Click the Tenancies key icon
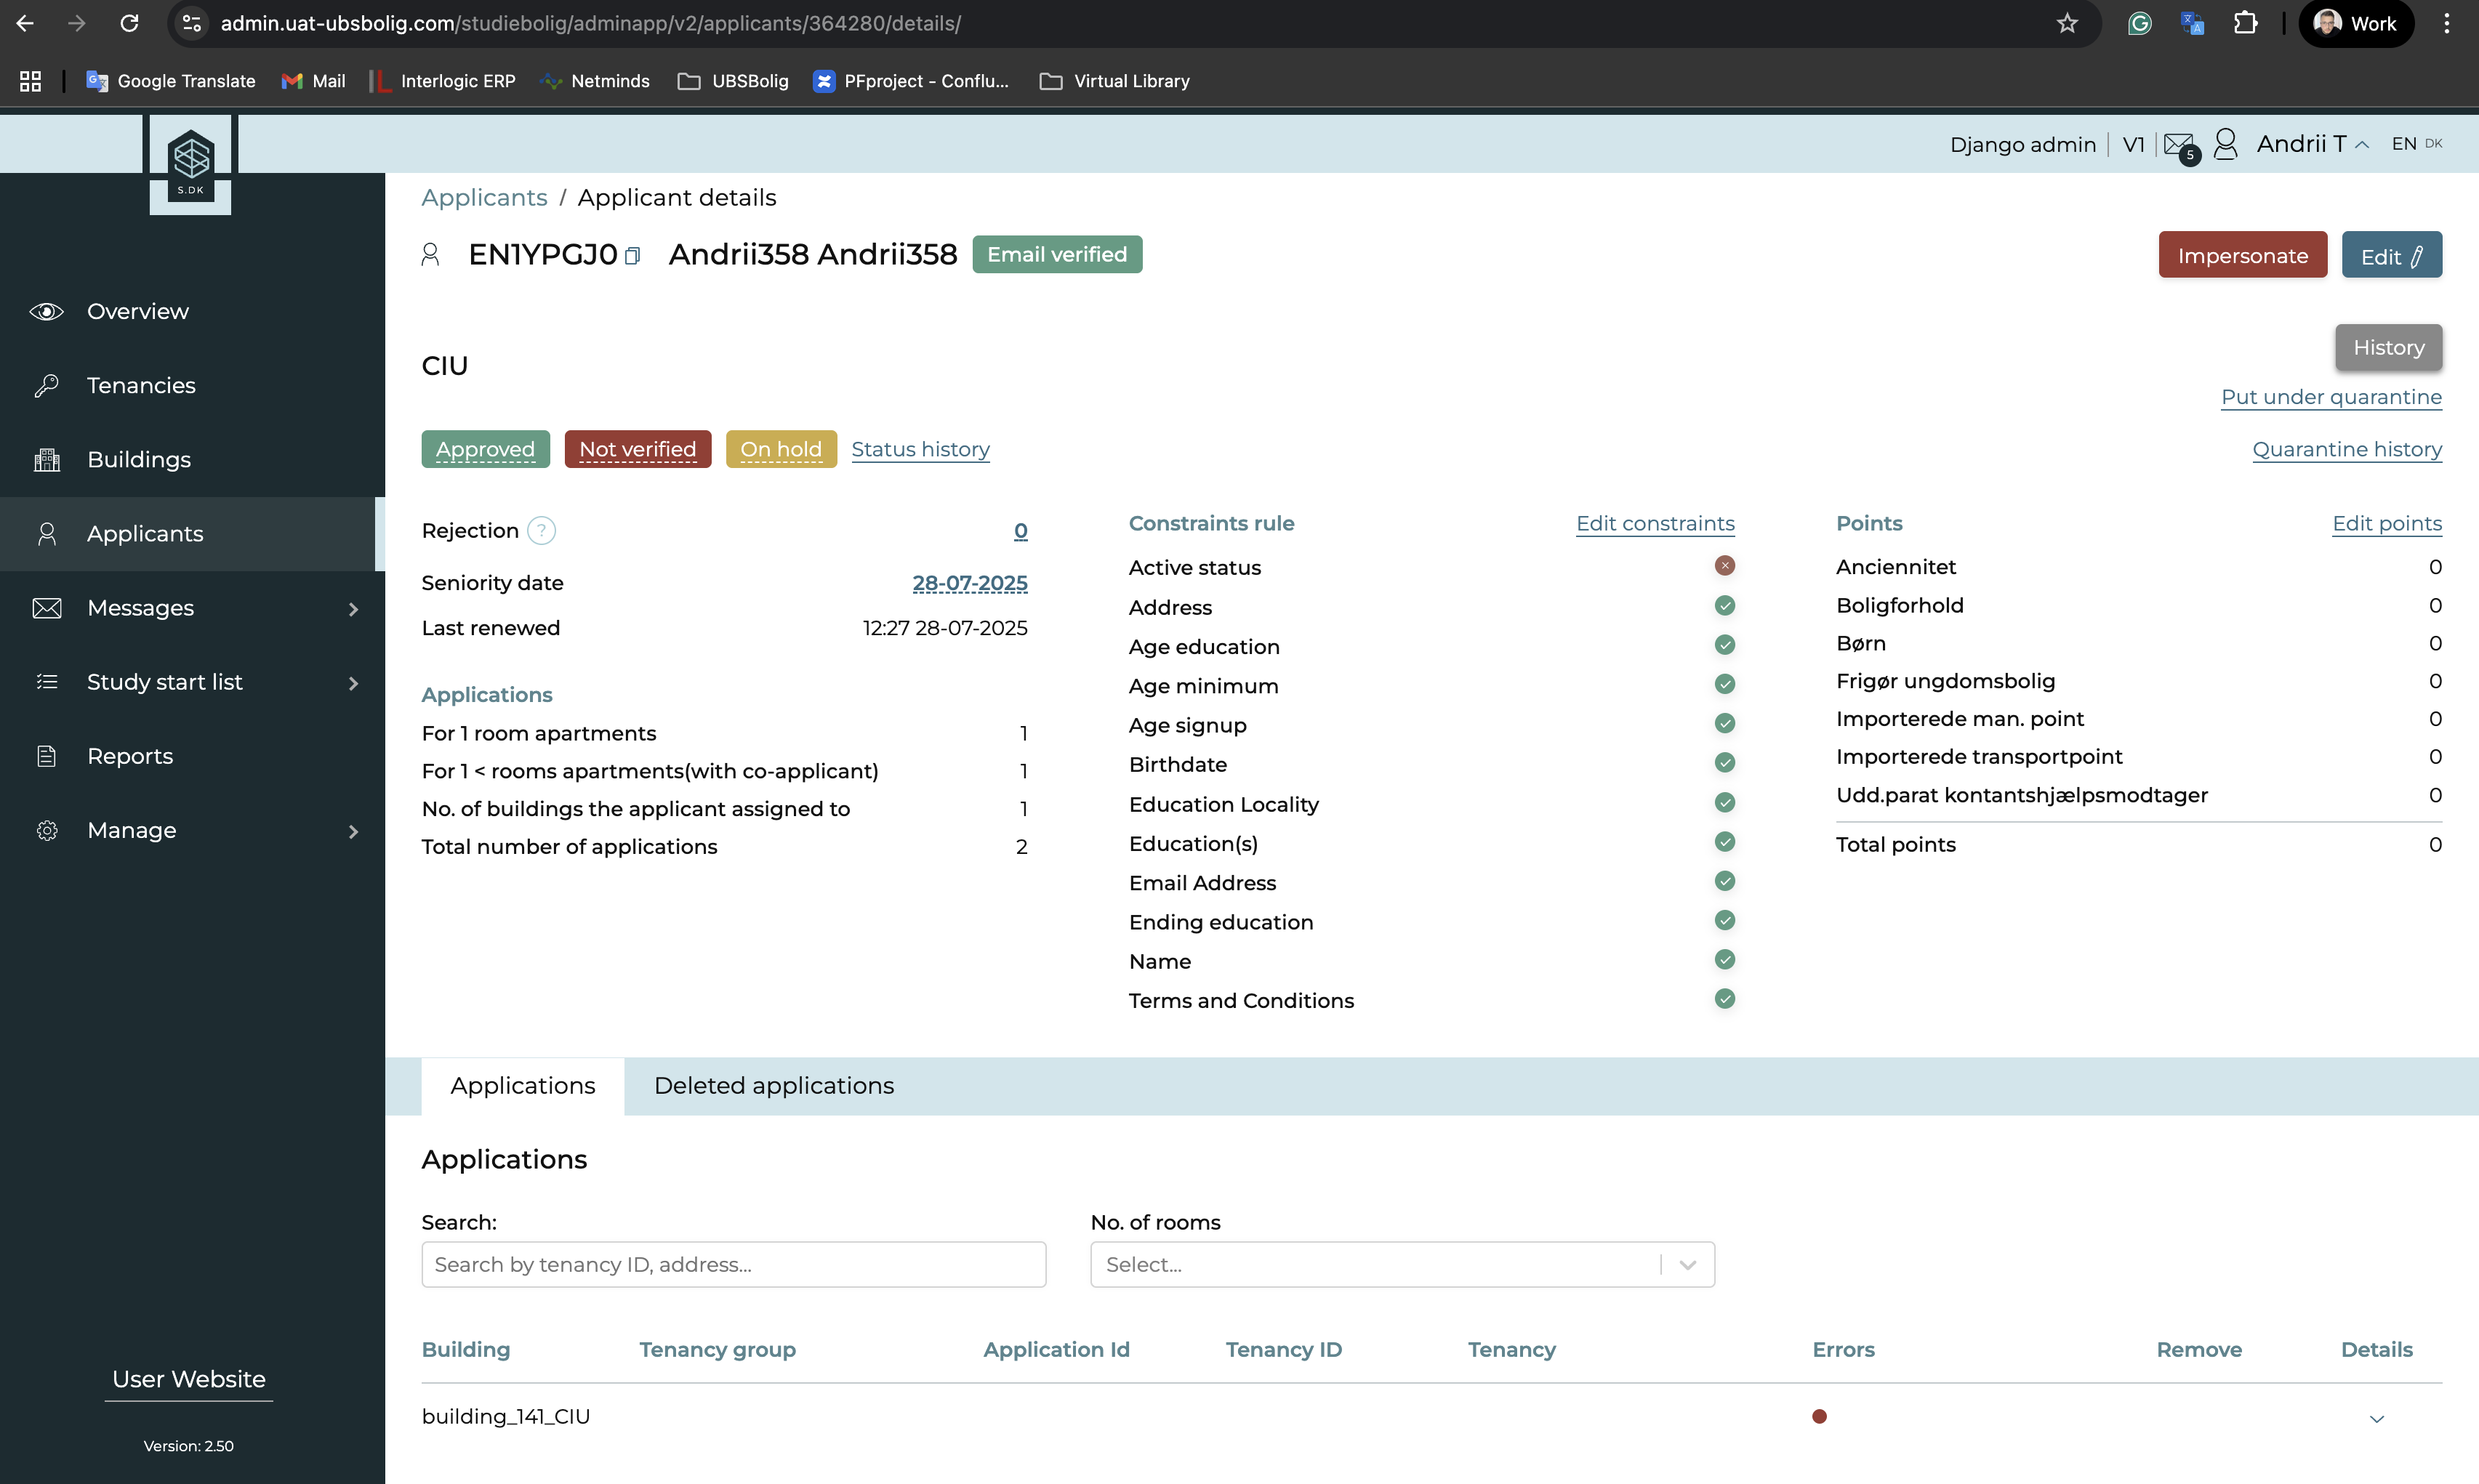Screen dimensions: 2479x1484 [46, 386]
